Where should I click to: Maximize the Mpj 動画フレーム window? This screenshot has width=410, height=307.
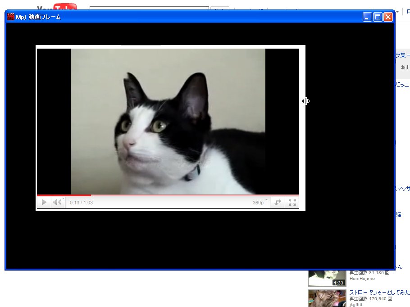tap(378, 17)
